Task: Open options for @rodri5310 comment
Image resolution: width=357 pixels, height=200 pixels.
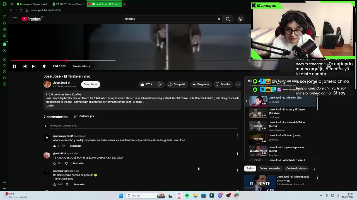Action: click(238, 153)
